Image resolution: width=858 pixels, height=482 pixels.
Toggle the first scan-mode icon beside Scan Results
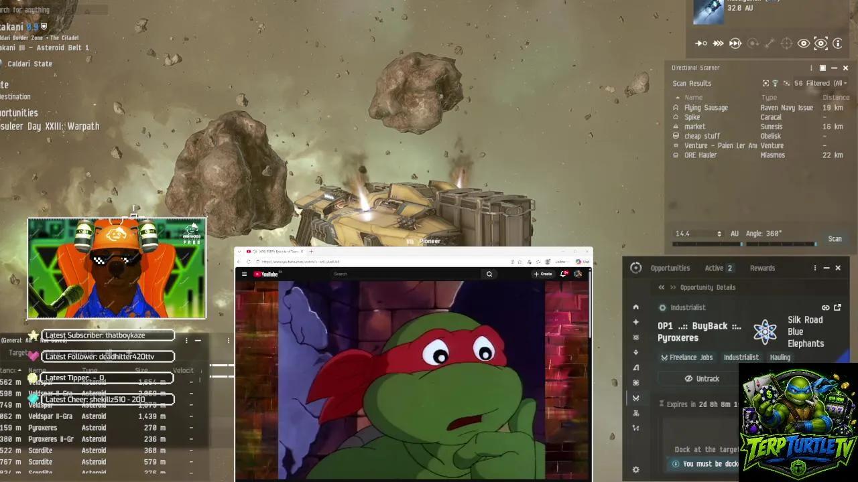coord(765,84)
